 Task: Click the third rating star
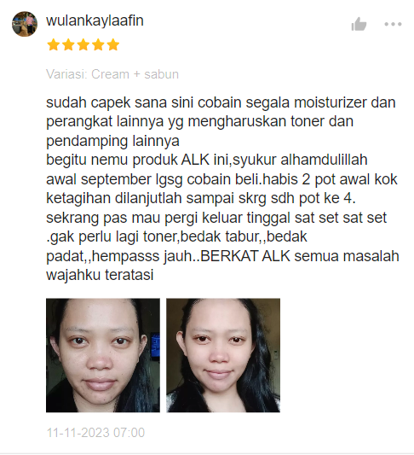tap(83, 44)
